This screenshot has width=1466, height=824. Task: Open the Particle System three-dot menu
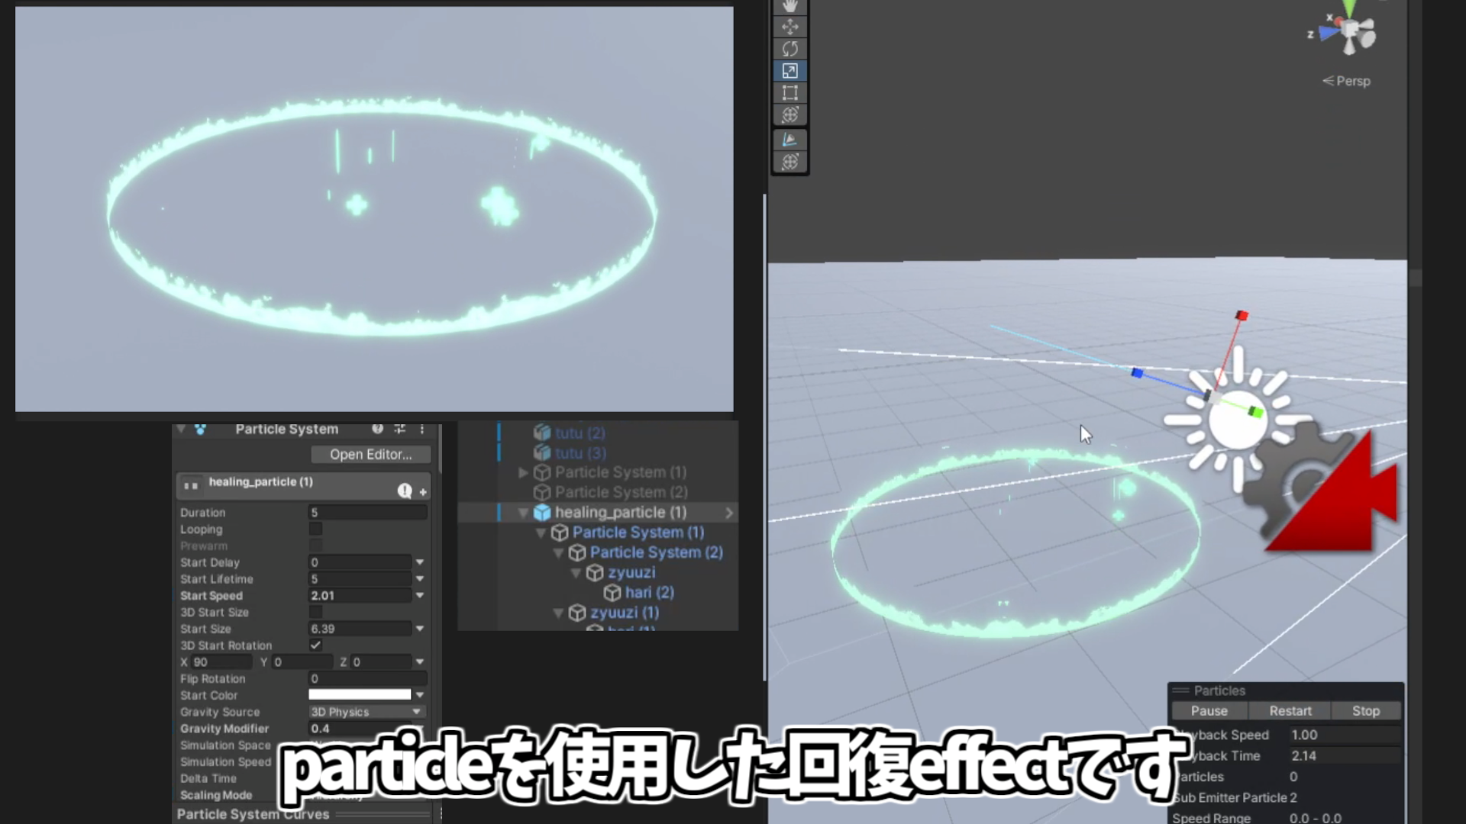pyautogui.click(x=422, y=429)
